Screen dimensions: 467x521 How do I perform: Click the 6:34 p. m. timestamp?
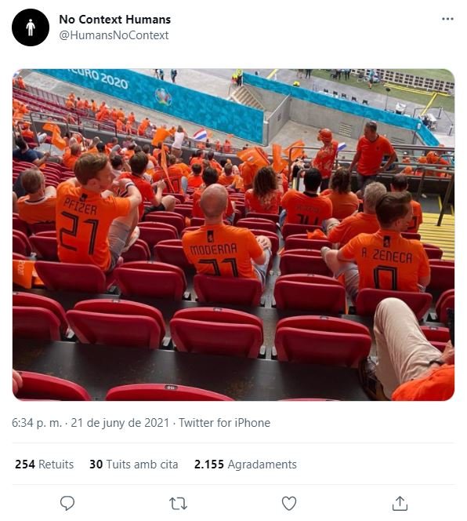(x=37, y=423)
